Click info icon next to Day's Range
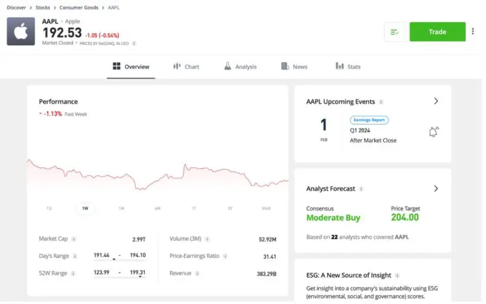The width and height of the screenshot is (486, 304). (75, 256)
